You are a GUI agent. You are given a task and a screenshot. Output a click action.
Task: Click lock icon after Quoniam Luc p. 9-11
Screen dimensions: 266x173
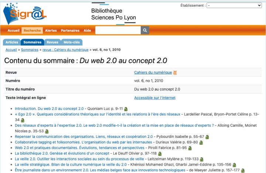126,109
